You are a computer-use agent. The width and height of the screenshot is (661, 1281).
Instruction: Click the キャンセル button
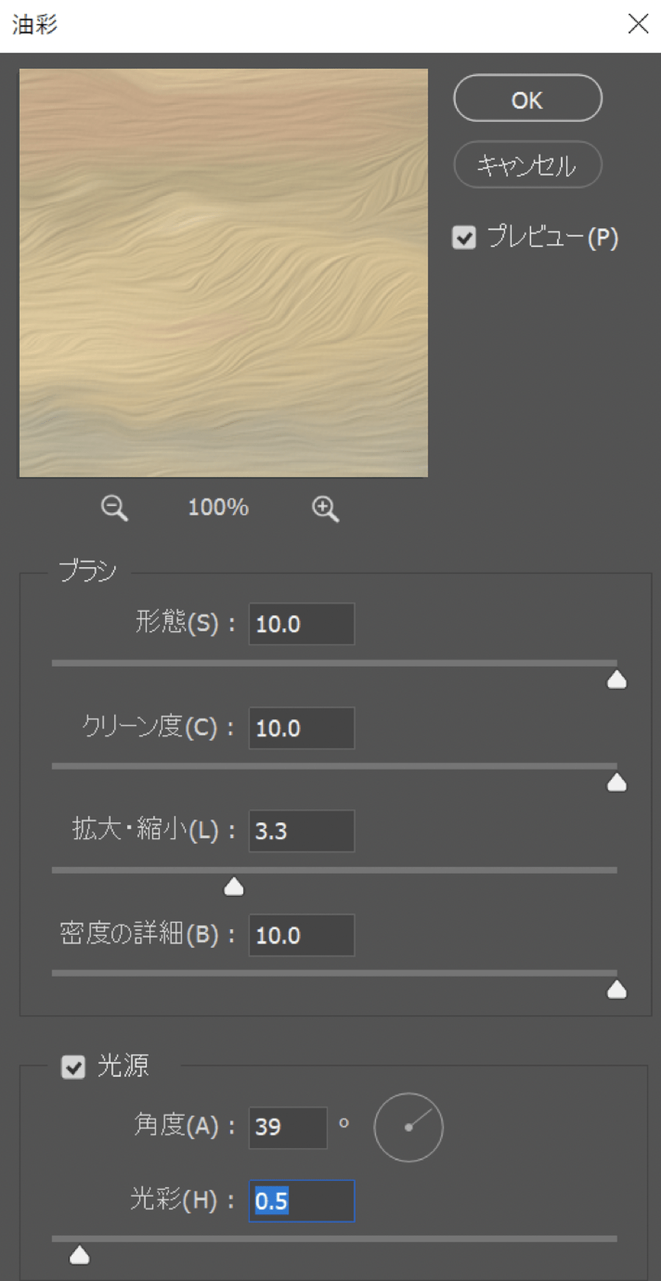(528, 165)
